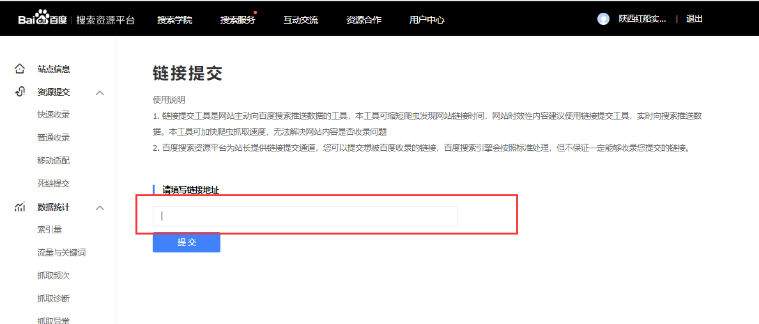
Task: Open 死链提交 in sidebar
Action: click(x=54, y=183)
